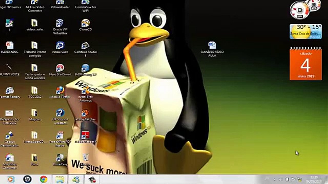Launch HP Support Assistant
This screenshot has height=184, width=328.
pyautogui.click(x=60, y=117)
